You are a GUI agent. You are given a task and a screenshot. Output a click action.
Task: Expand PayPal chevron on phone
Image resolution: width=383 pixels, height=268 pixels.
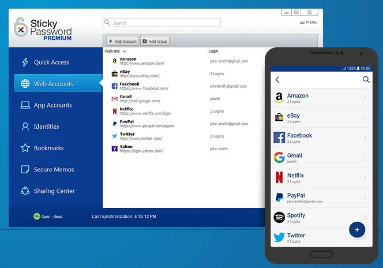(x=365, y=198)
